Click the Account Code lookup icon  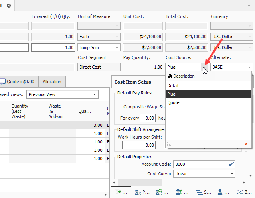click(x=231, y=164)
